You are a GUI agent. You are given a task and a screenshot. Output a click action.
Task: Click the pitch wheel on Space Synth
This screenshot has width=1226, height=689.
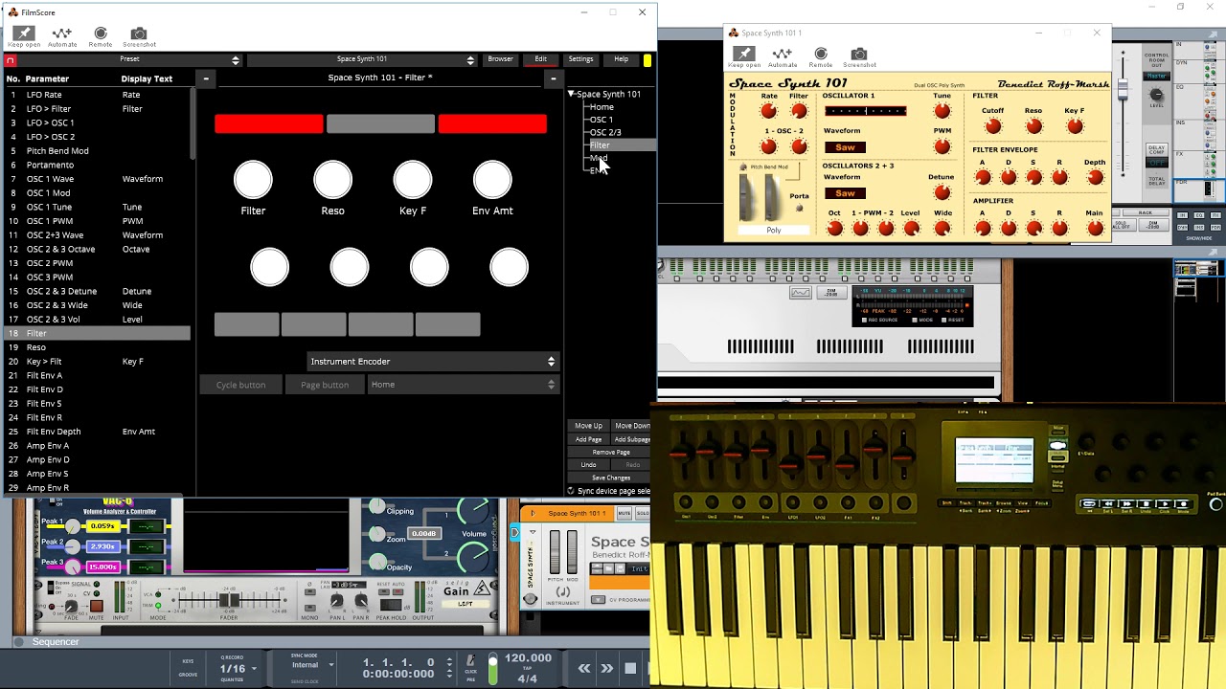pyautogui.click(x=748, y=198)
